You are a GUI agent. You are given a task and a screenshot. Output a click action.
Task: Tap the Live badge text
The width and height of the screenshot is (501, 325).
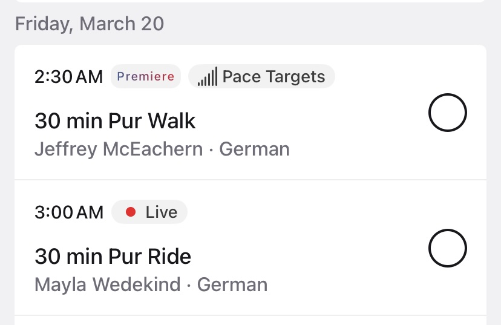[x=161, y=212]
